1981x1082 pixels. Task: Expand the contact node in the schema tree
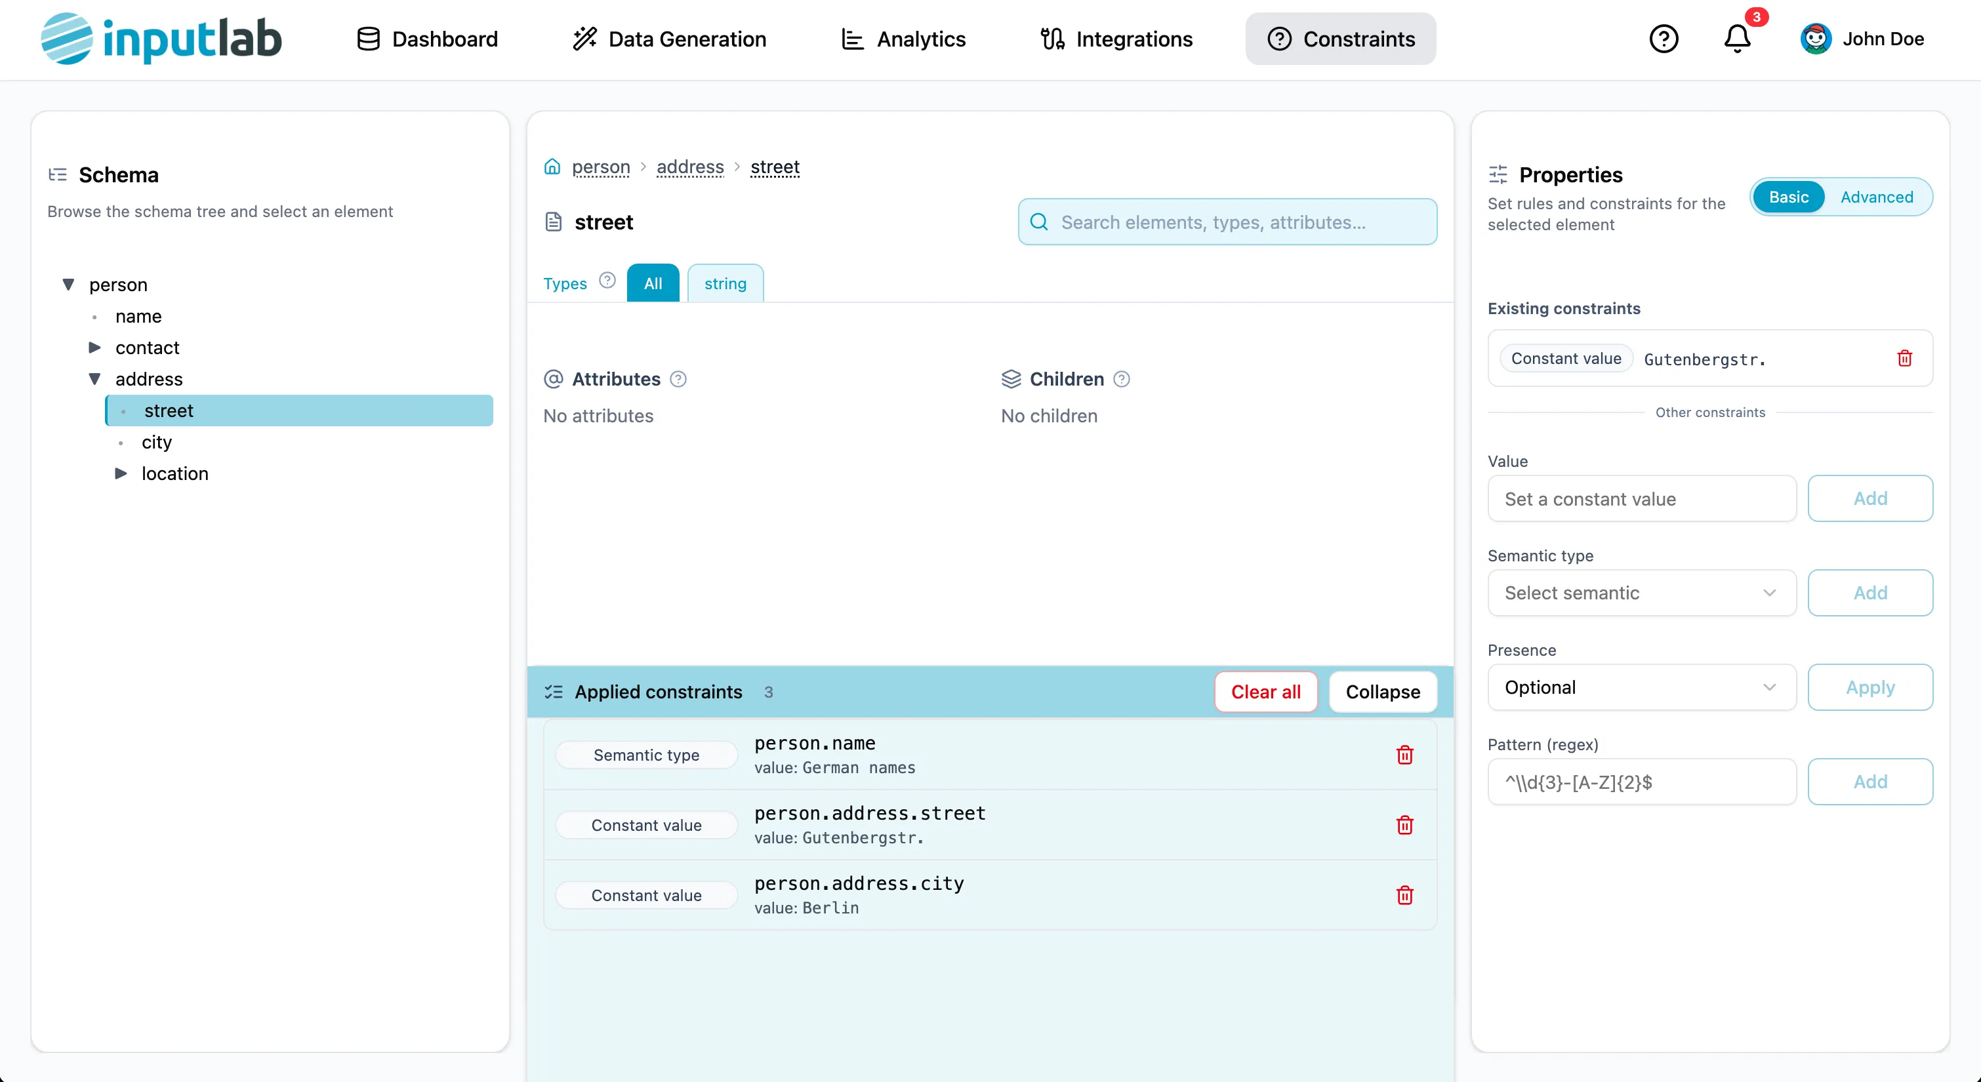coord(95,348)
